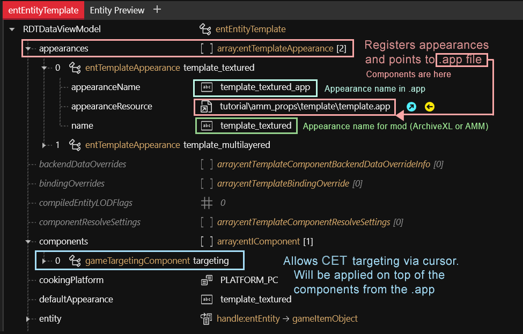Collapse the appearances array node
The image size is (523, 334).
[28, 48]
